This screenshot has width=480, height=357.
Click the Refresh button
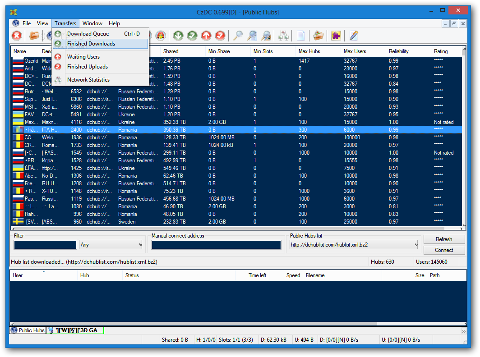coord(444,239)
